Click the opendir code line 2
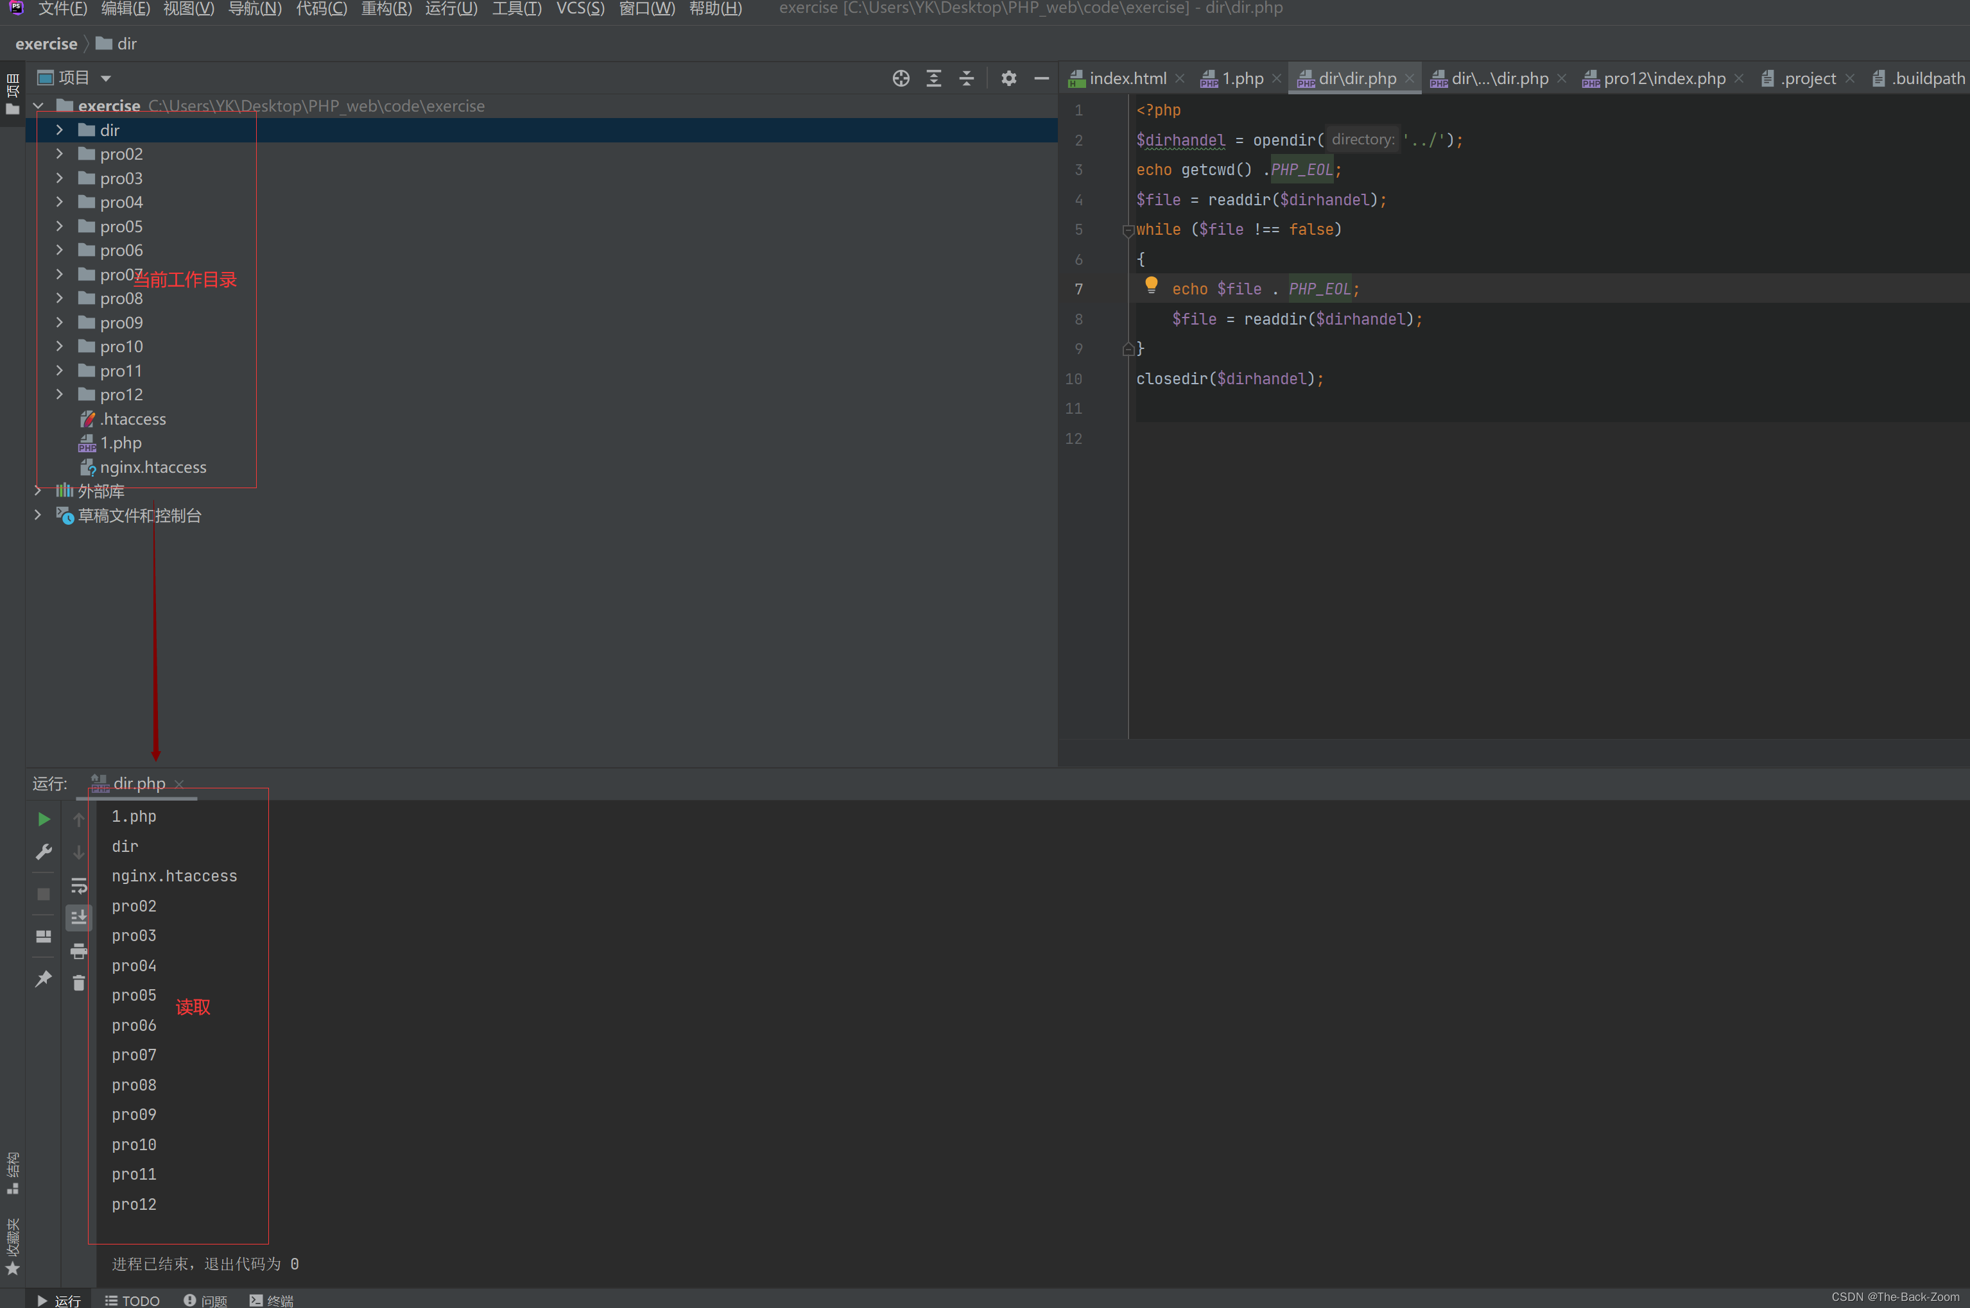This screenshot has width=1970, height=1308. click(x=1300, y=140)
